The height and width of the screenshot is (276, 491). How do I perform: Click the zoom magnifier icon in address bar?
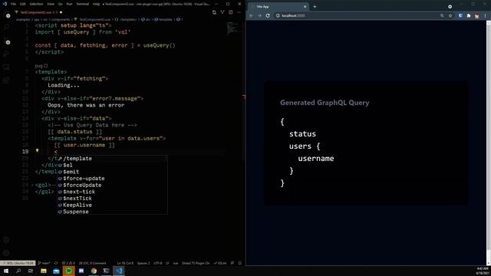tap(442, 15)
